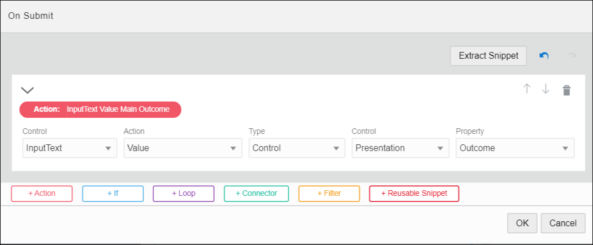Move the action up with the arrow
The width and height of the screenshot is (593, 245).
point(527,89)
